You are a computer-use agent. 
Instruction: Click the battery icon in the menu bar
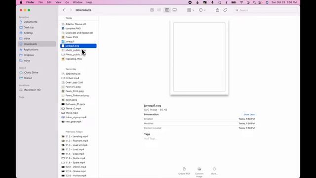234,2
